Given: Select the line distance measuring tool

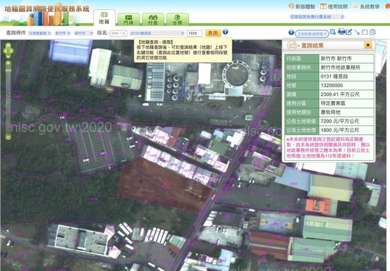Looking at the screenshot, I should point(356,32).
